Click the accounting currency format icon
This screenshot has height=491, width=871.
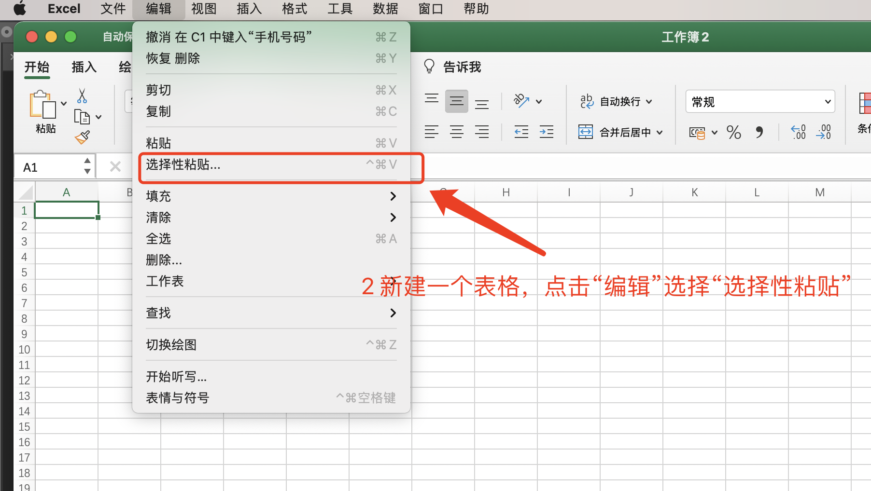tap(697, 132)
